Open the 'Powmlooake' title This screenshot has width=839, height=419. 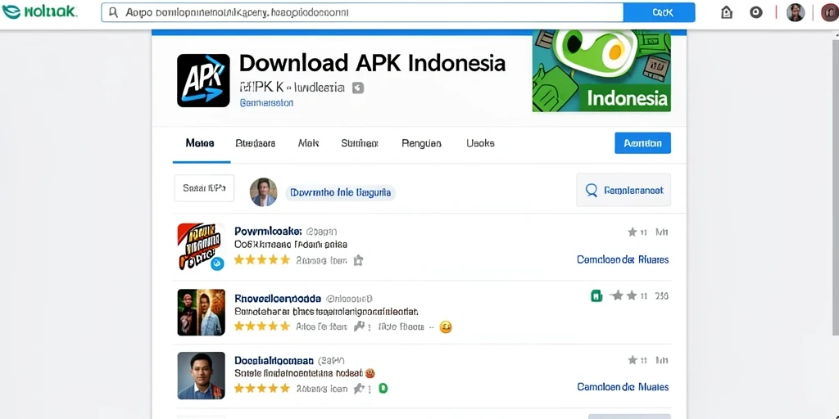[x=268, y=232]
